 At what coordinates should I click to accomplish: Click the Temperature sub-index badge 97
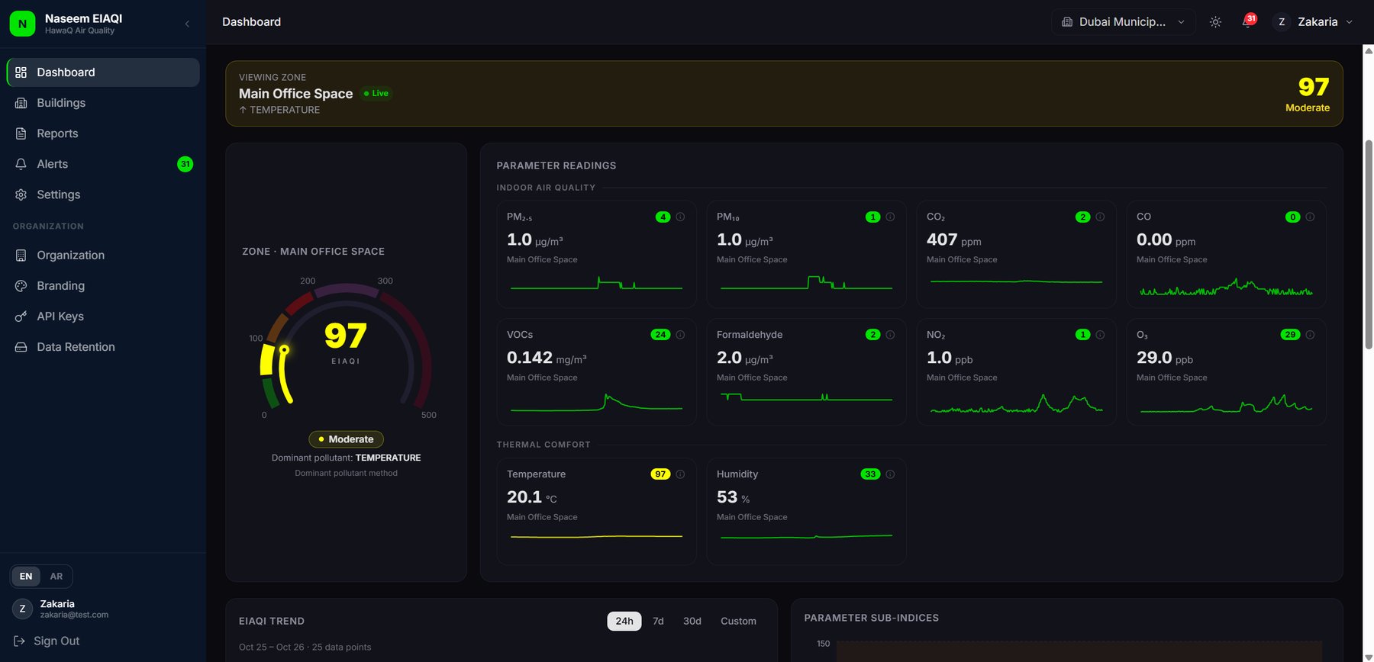pos(660,474)
